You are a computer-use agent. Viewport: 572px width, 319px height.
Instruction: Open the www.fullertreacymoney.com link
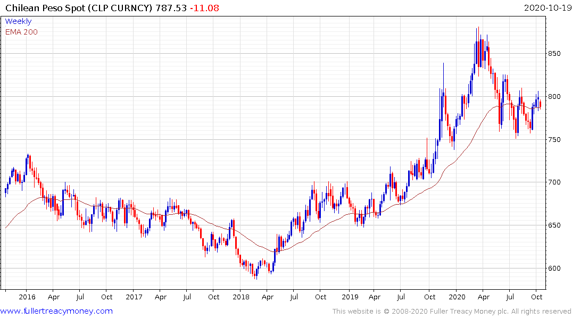pyautogui.click(x=56, y=311)
